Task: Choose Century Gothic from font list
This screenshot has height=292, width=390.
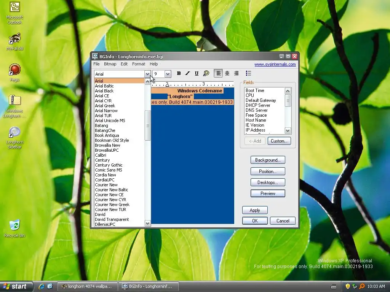Action: [119, 165]
